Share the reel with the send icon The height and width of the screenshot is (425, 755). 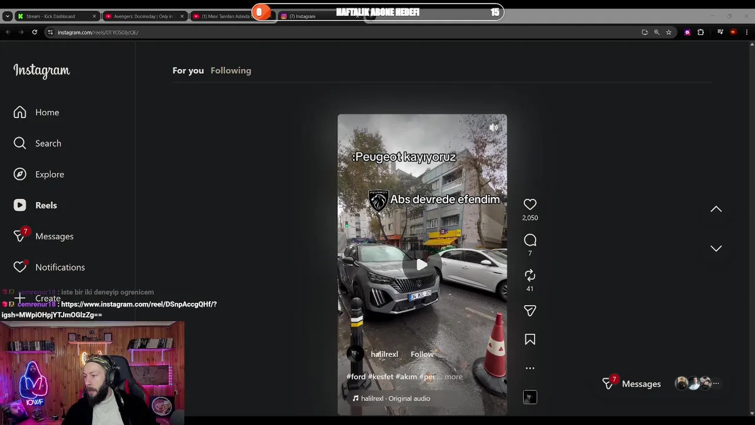pos(530,310)
